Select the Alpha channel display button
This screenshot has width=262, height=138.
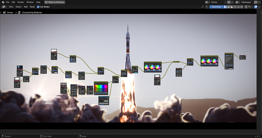(x=232, y=7)
